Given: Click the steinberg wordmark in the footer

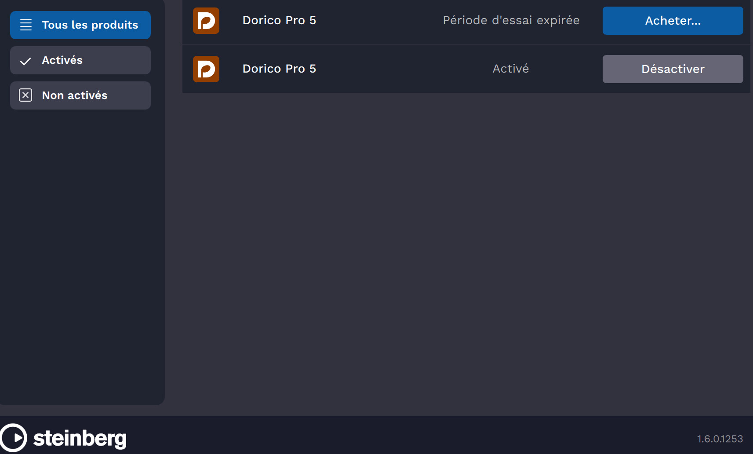Looking at the screenshot, I should [x=80, y=439].
